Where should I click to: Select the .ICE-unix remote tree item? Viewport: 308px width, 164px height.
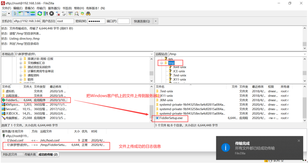tap(179, 71)
